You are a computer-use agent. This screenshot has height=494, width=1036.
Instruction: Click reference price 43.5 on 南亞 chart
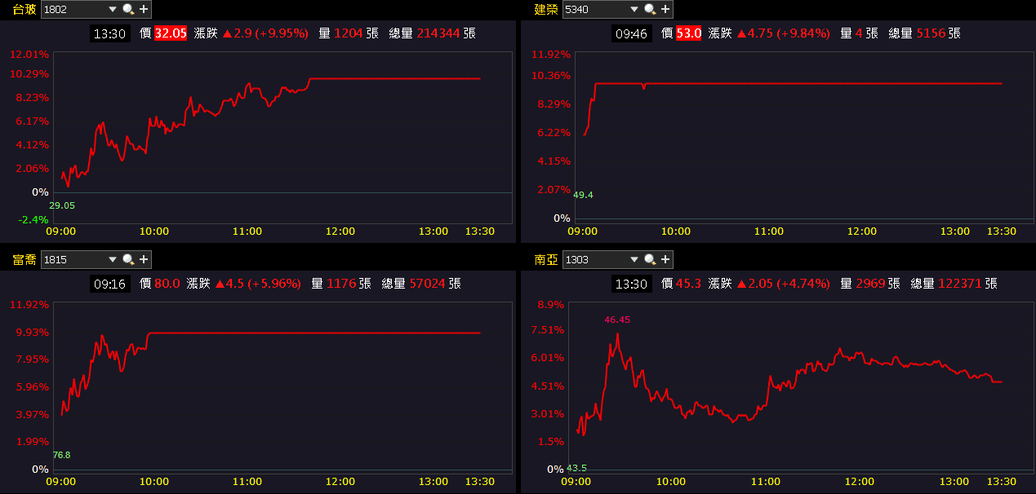576,468
